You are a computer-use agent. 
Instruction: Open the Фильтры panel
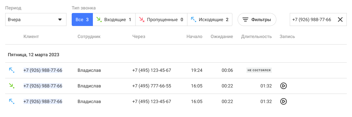(x=257, y=20)
